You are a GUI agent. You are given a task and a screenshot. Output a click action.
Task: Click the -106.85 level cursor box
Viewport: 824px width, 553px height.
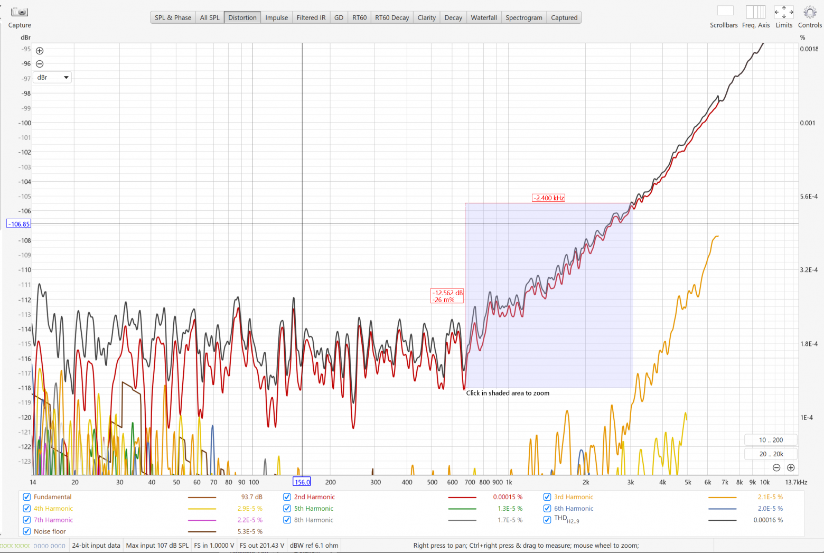19,224
